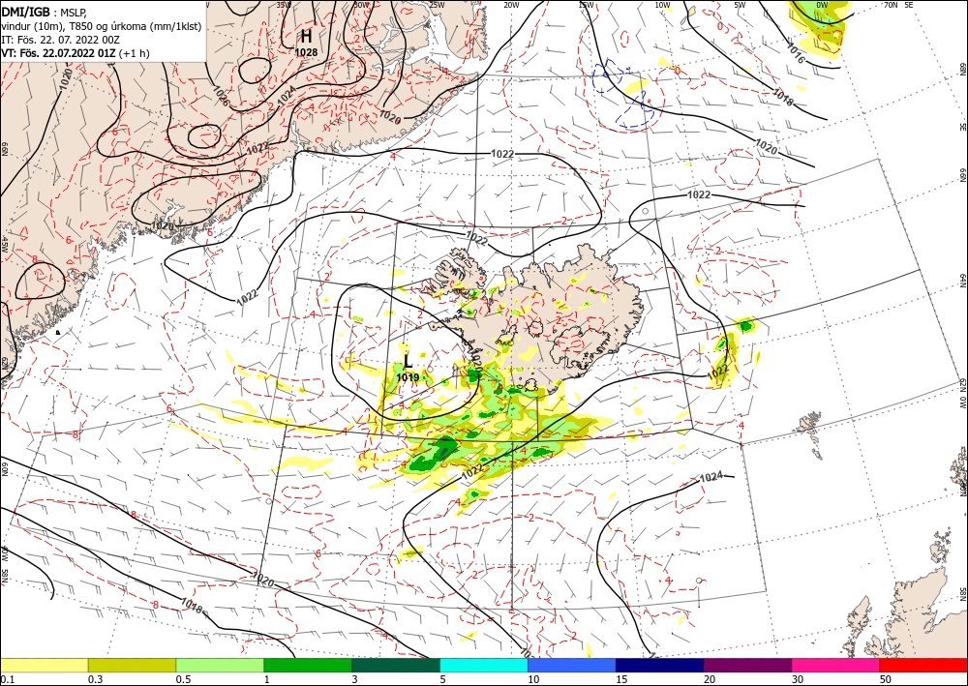The image size is (968, 686).
Task: Pick the olive 0.3–0.5 legend swatch
Action: coord(132,665)
